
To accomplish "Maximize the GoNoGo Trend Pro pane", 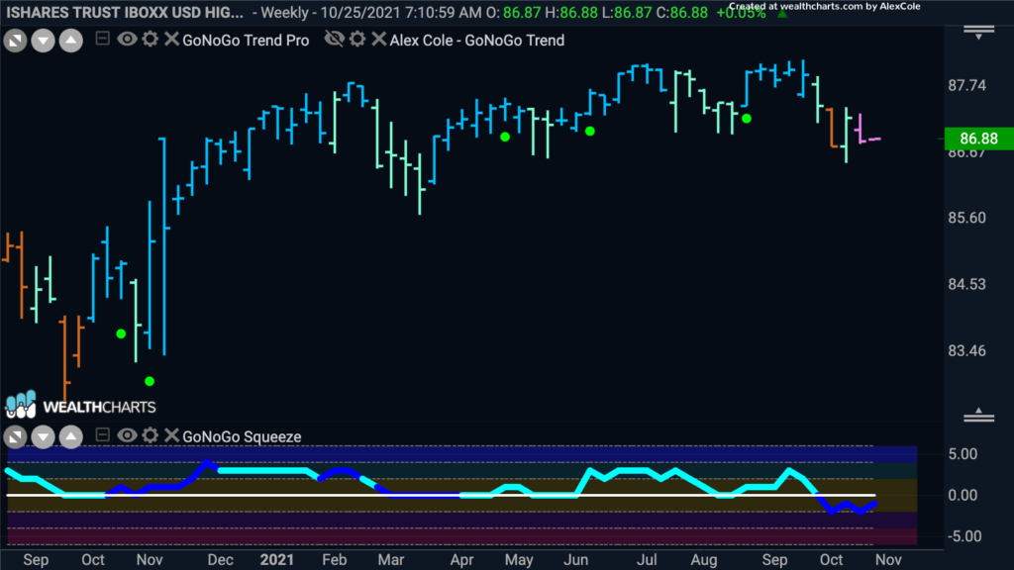I will [16, 41].
